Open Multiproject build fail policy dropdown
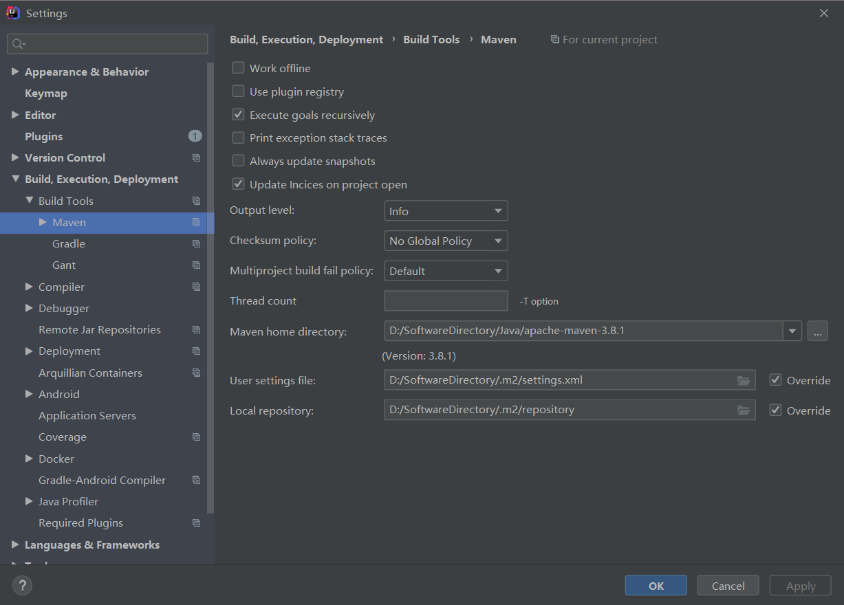Screen dimensions: 844x605 446,271
